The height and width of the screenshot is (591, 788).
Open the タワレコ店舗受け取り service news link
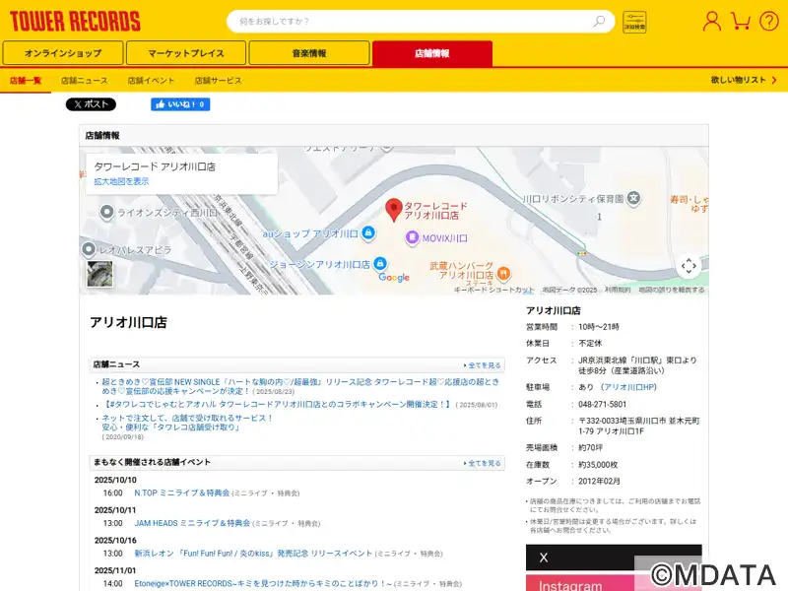(187, 423)
